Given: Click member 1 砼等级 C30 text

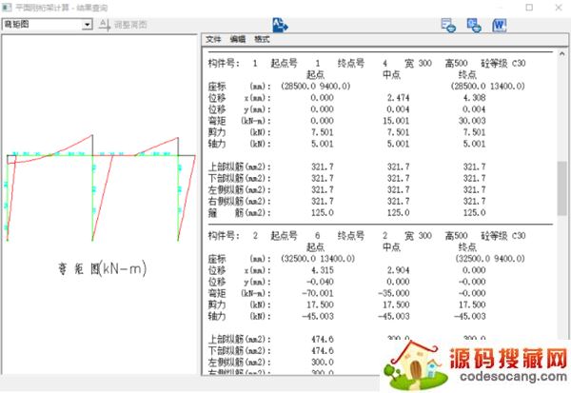Looking at the screenshot, I should pos(503,63).
